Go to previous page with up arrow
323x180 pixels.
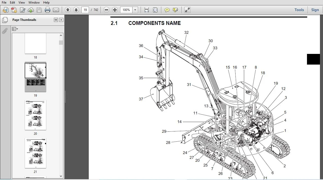click(68, 10)
